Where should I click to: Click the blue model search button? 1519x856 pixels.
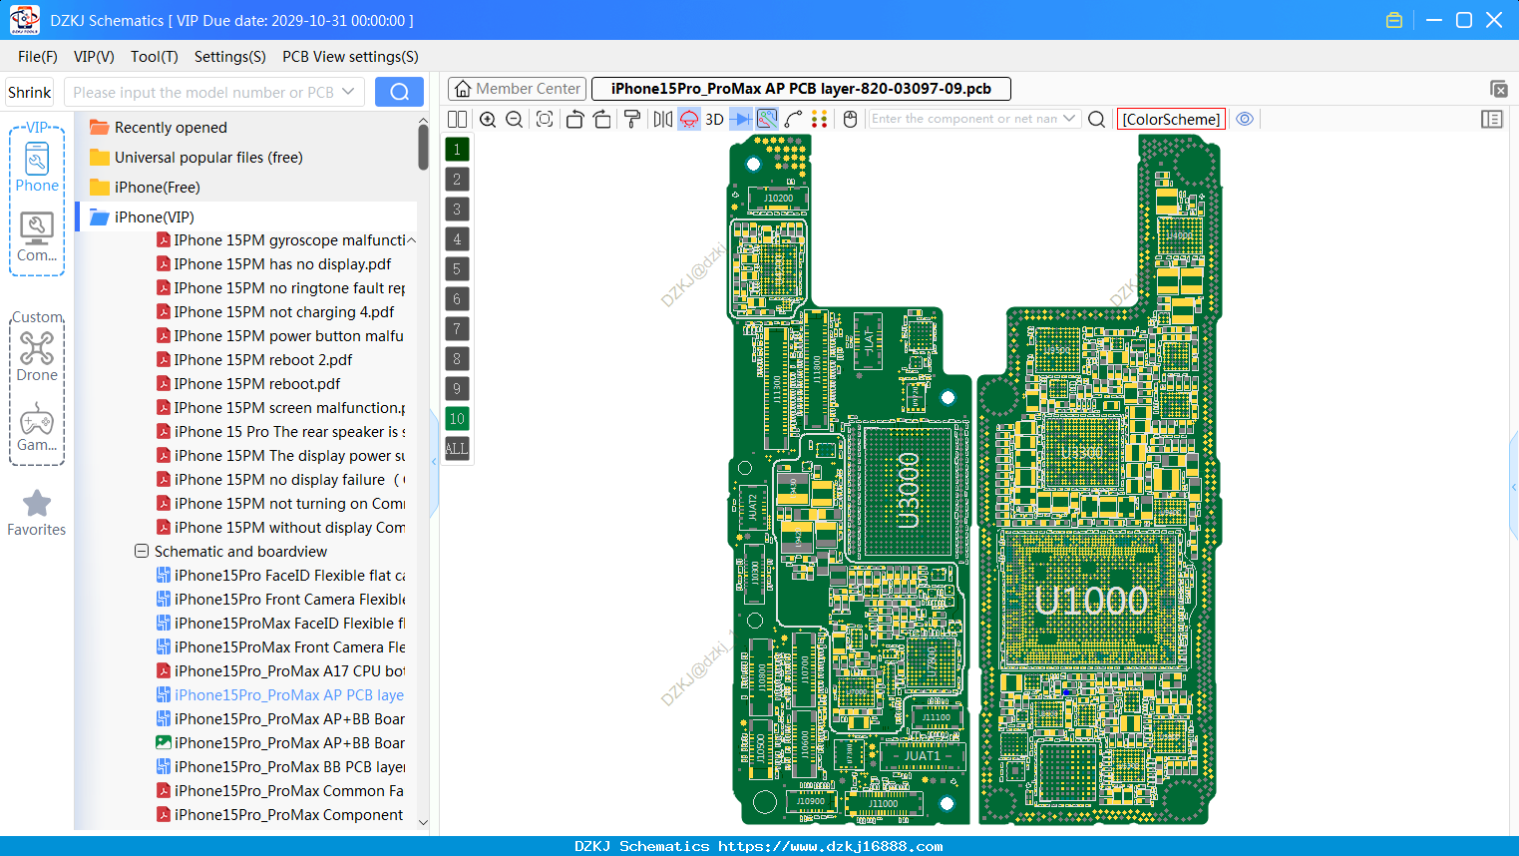(x=399, y=92)
